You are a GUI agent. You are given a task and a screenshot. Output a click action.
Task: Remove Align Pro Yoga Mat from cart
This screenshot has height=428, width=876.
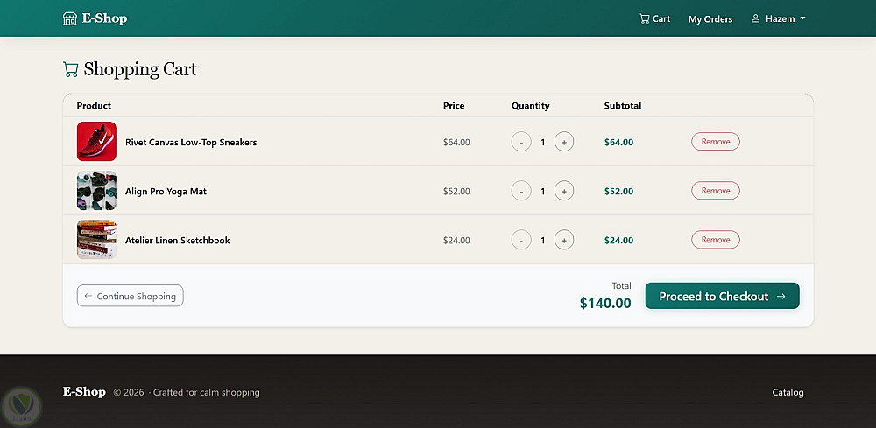tap(715, 191)
